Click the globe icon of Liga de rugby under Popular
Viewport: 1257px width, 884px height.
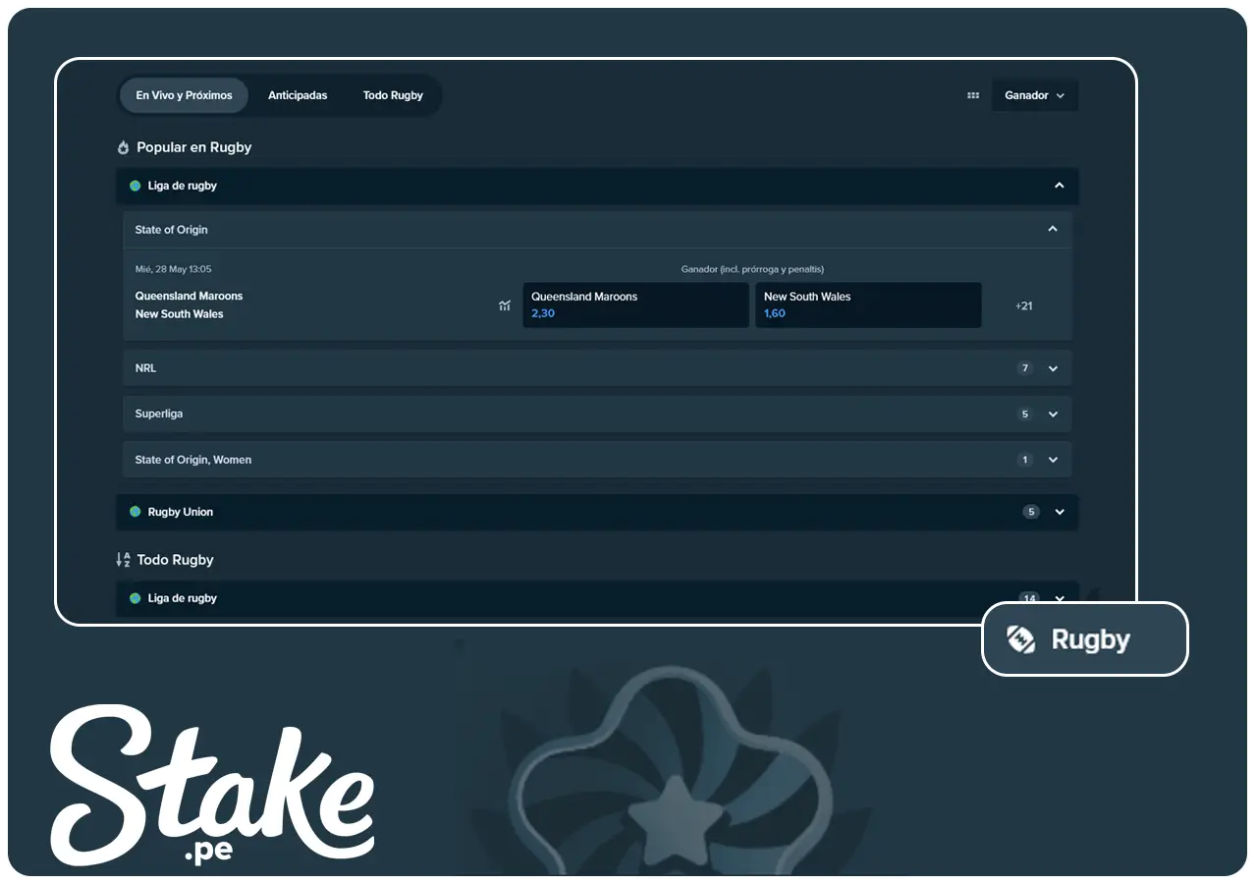click(x=136, y=186)
